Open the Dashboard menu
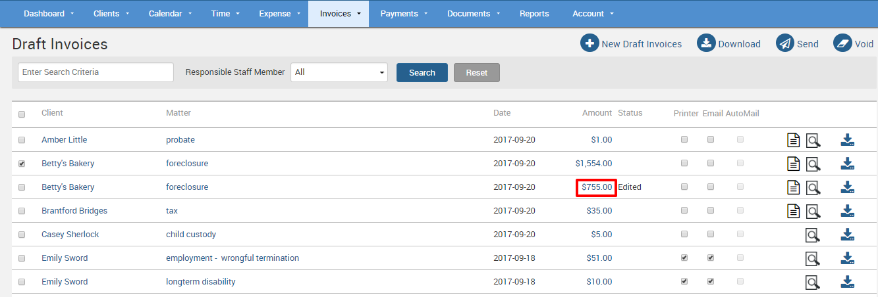Screen dimensions: 878x297 [x=49, y=14]
